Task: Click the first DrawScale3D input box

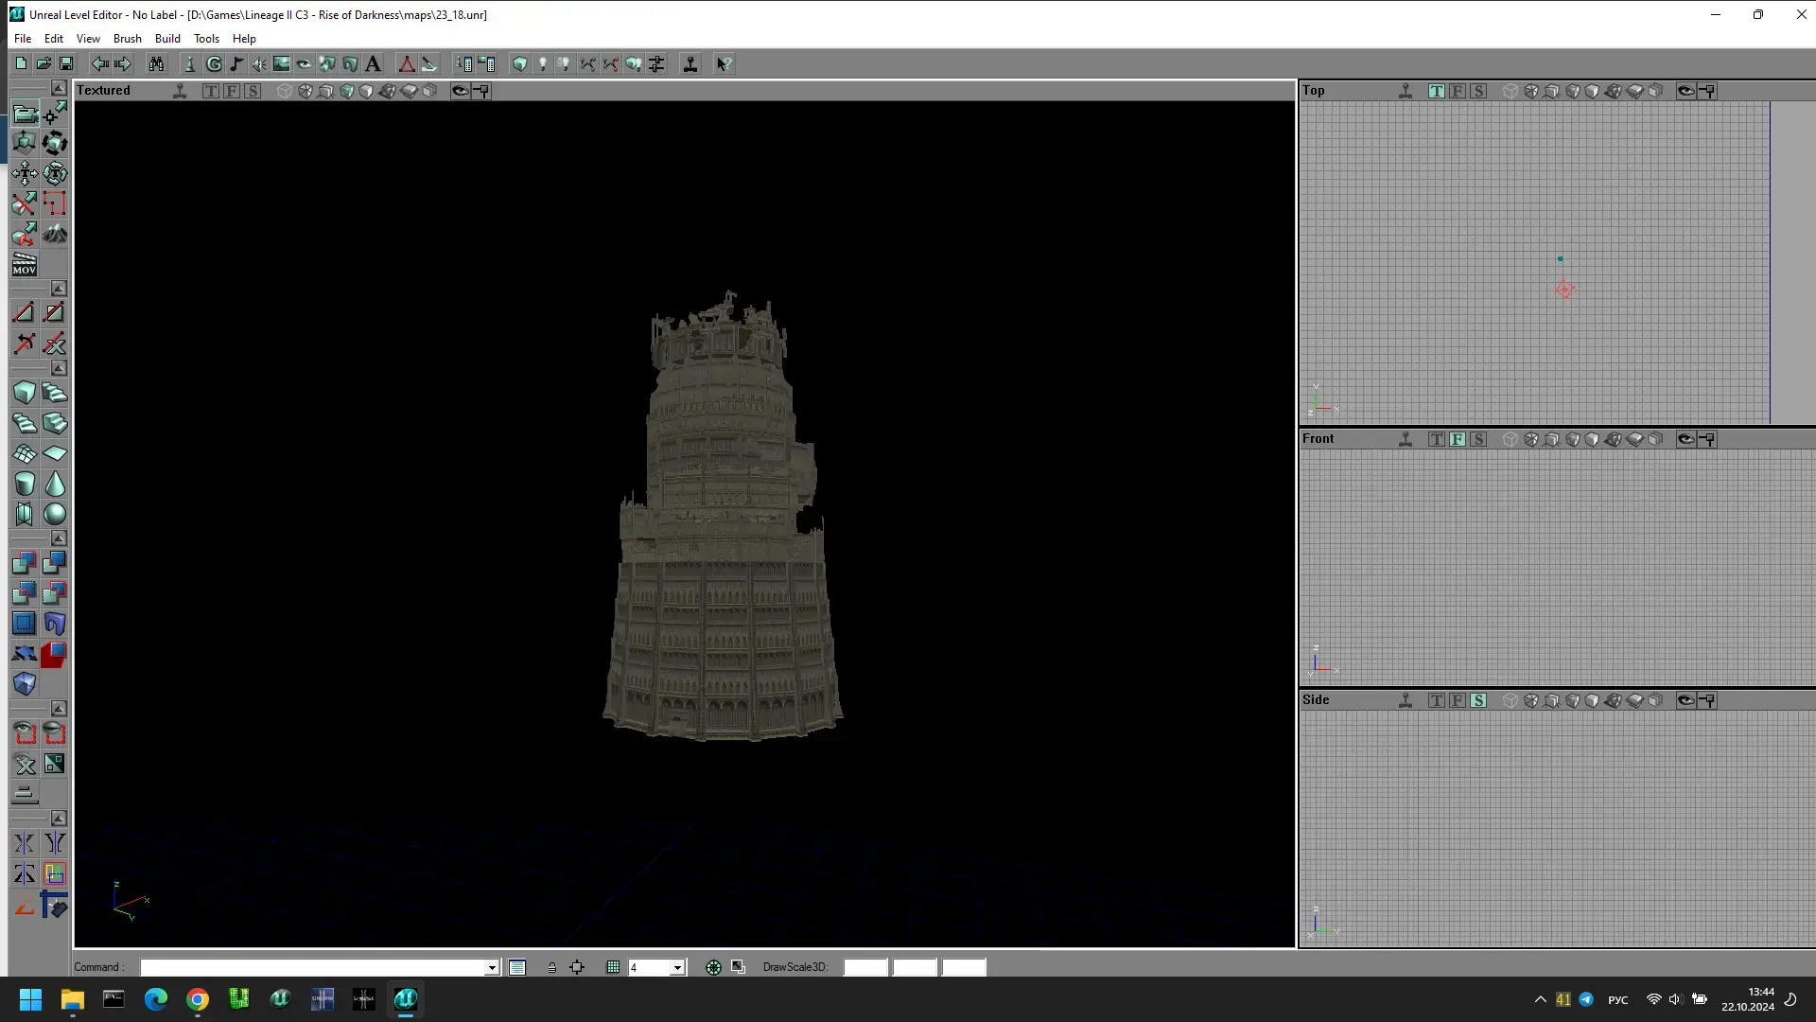Action: pyautogui.click(x=865, y=967)
